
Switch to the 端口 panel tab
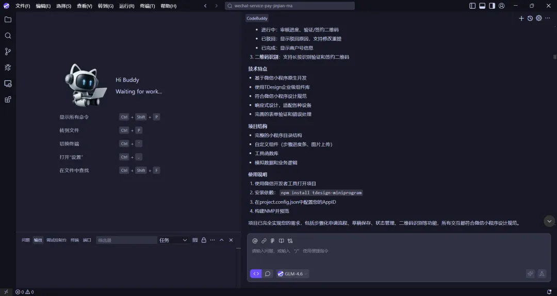[x=87, y=240]
